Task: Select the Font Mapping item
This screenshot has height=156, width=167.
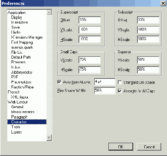Action: pyautogui.click(x=22, y=42)
